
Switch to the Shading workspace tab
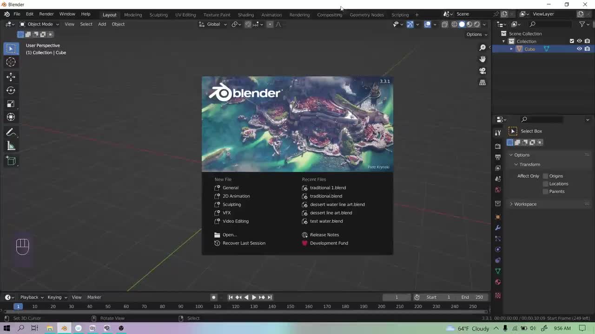pos(246,15)
